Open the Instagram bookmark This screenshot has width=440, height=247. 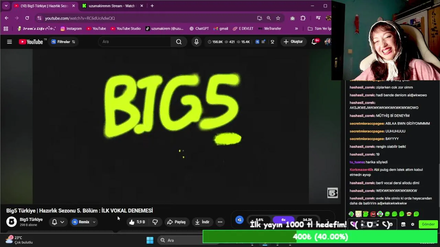71,28
